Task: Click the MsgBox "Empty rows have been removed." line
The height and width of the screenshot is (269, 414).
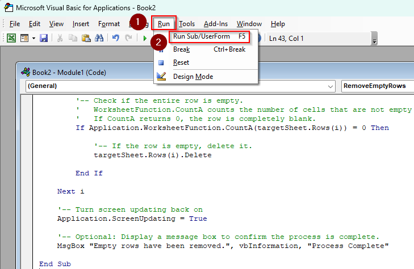Action: (223, 246)
